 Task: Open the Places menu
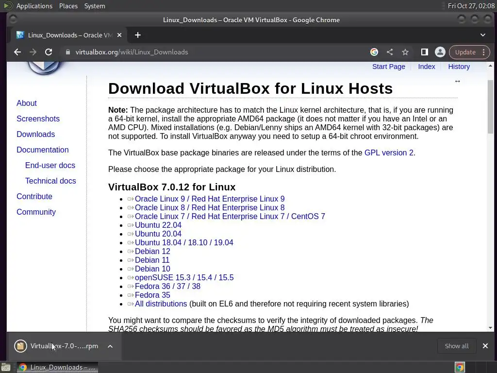pyautogui.click(x=68, y=6)
